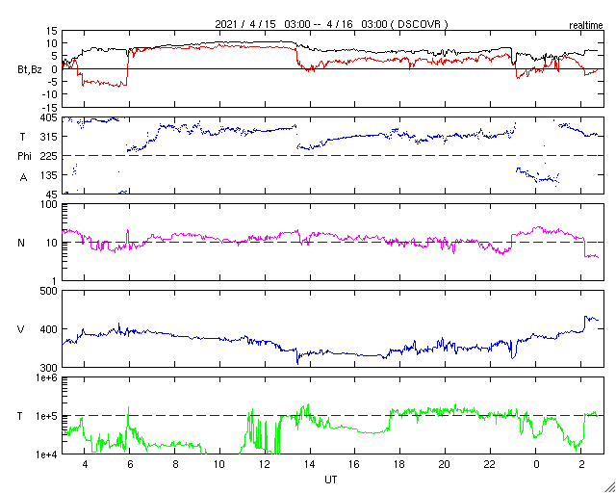
Task: Click the window resize grip at bottom right
Action: pos(609,487)
